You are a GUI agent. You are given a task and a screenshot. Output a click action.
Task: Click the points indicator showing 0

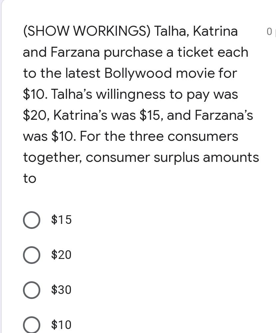tap(269, 32)
